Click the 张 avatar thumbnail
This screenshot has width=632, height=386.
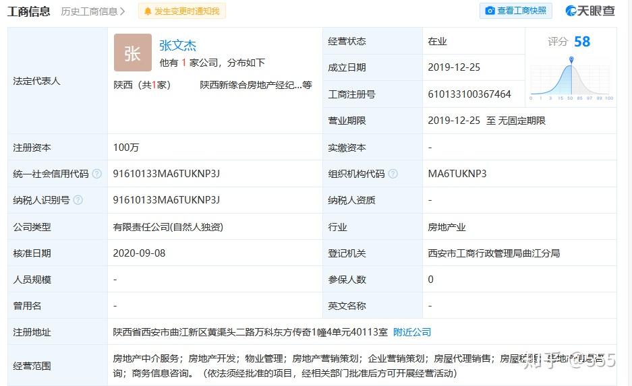[x=133, y=53]
